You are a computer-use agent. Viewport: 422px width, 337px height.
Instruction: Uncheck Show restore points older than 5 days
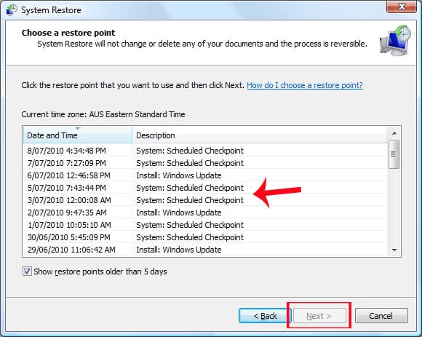27,271
